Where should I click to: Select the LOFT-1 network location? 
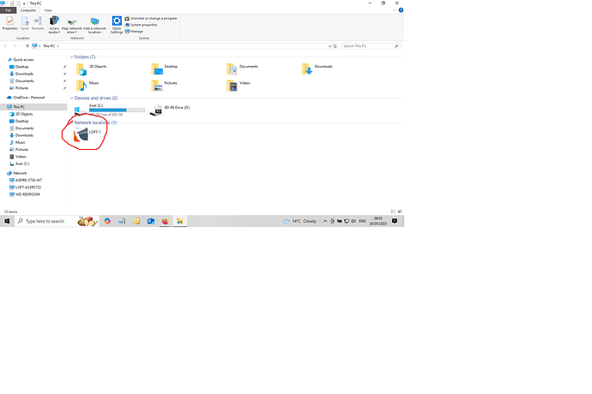88,134
